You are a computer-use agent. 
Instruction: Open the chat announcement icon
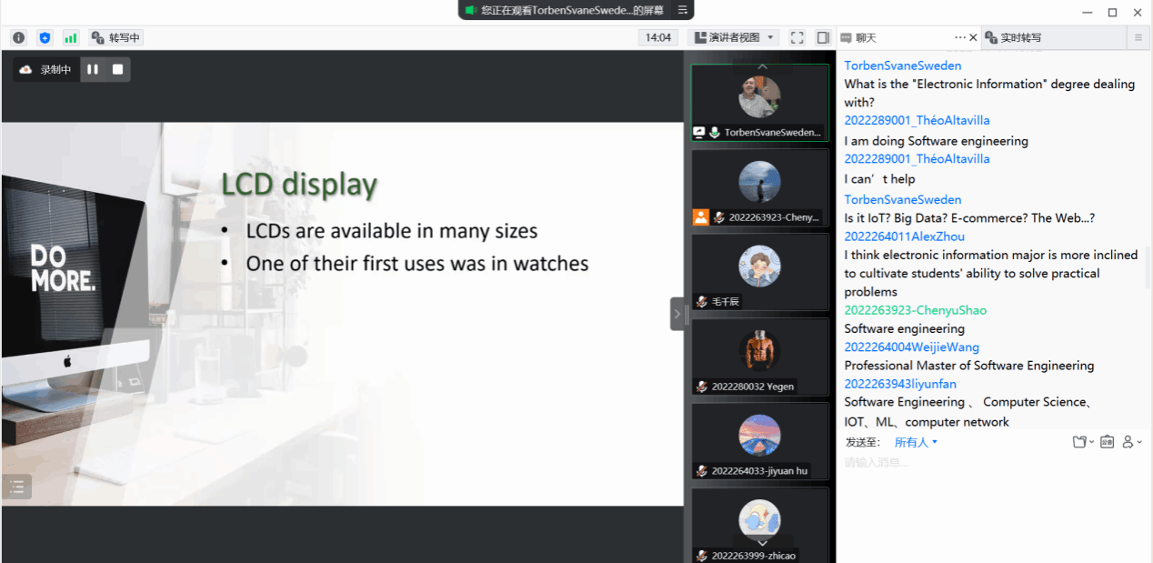point(1107,442)
